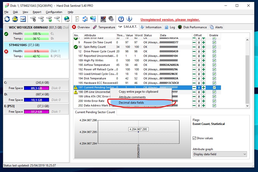The width and height of the screenshot is (258, 172).
Task: Click the refresh disk status toolbar icon
Action: click(x=7, y=19)
